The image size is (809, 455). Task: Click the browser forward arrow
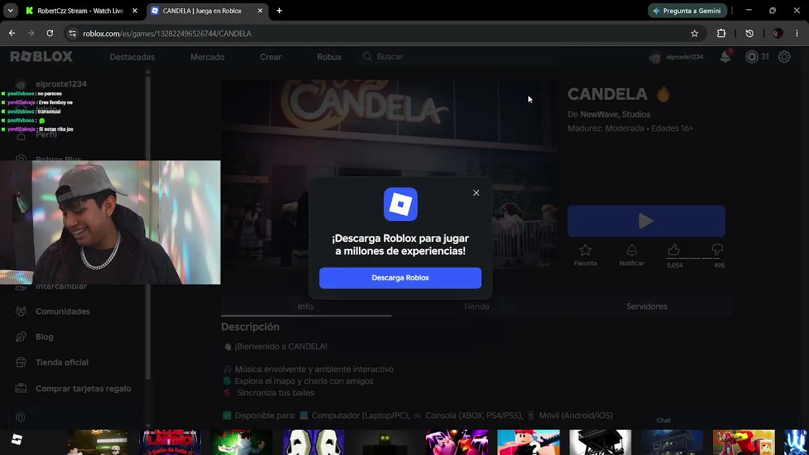pos(30,33)
